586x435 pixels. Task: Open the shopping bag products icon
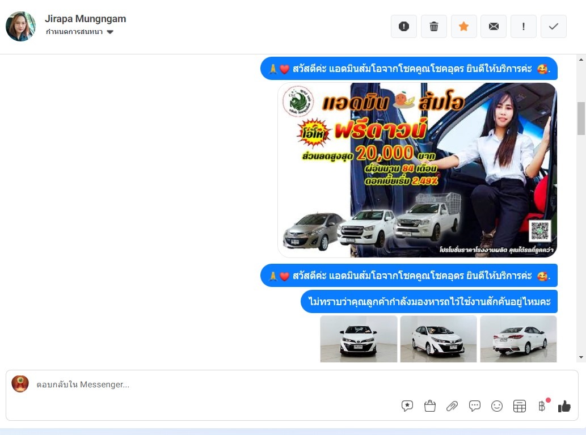click(x=430, y=406)
